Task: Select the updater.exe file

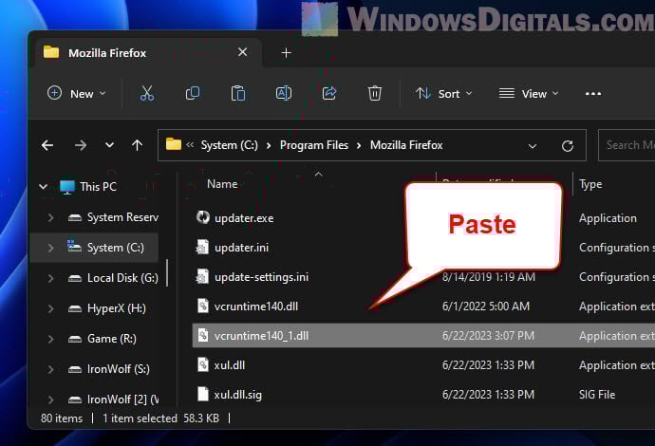Action: pyautogui.click(x=244, y=218)
